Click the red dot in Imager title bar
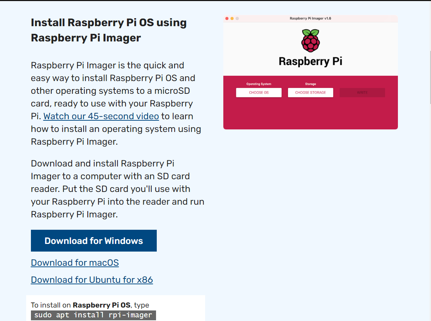The height and width of the screenshot is (321, 431). point(227,19)
